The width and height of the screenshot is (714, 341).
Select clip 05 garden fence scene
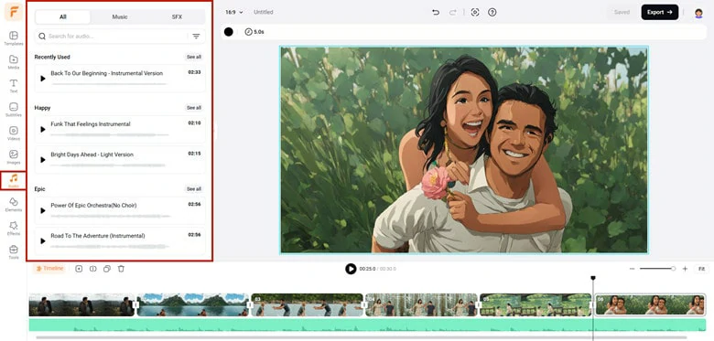pyautogui.click(x=535, y=304)
